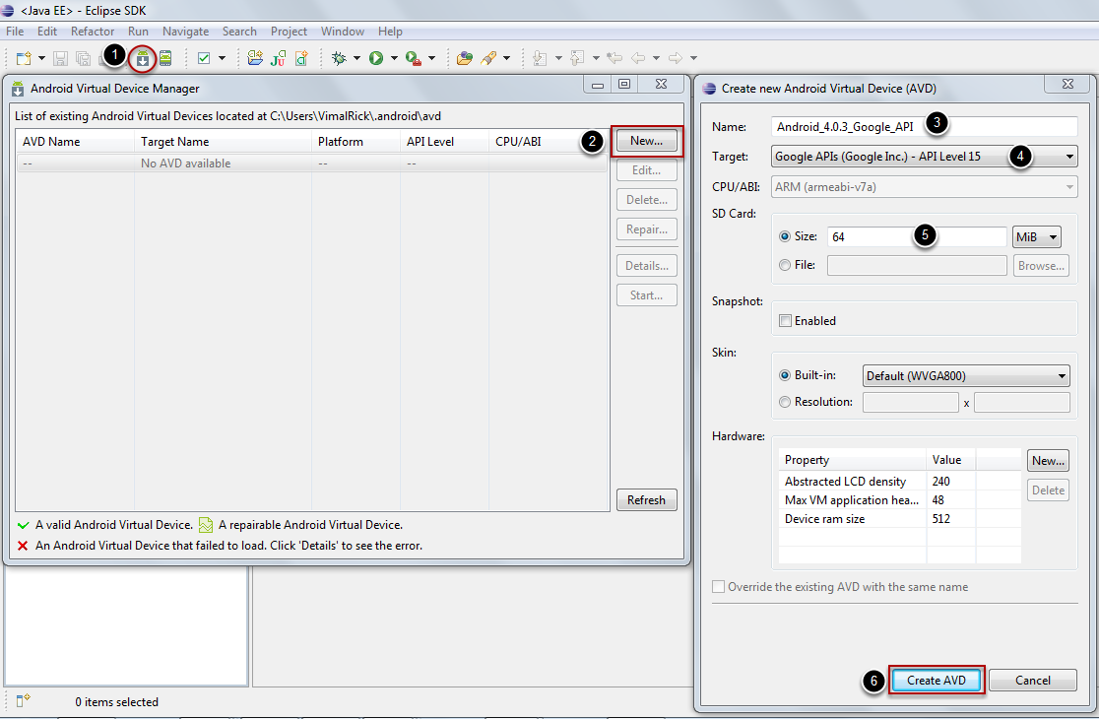Click the Details... button in AVD Manager
Viewport: 1099px width, 719px height.
click(646, 266)
